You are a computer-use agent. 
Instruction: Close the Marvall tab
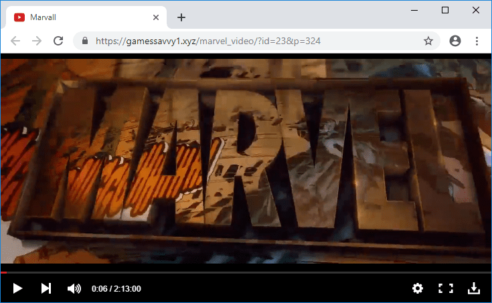pyautogui.click(x=156, y=17)
